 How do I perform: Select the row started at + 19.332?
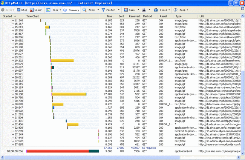[122, 61]
